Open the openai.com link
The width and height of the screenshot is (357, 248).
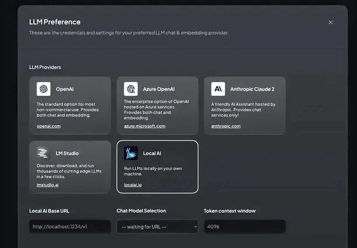coord(49,126)
